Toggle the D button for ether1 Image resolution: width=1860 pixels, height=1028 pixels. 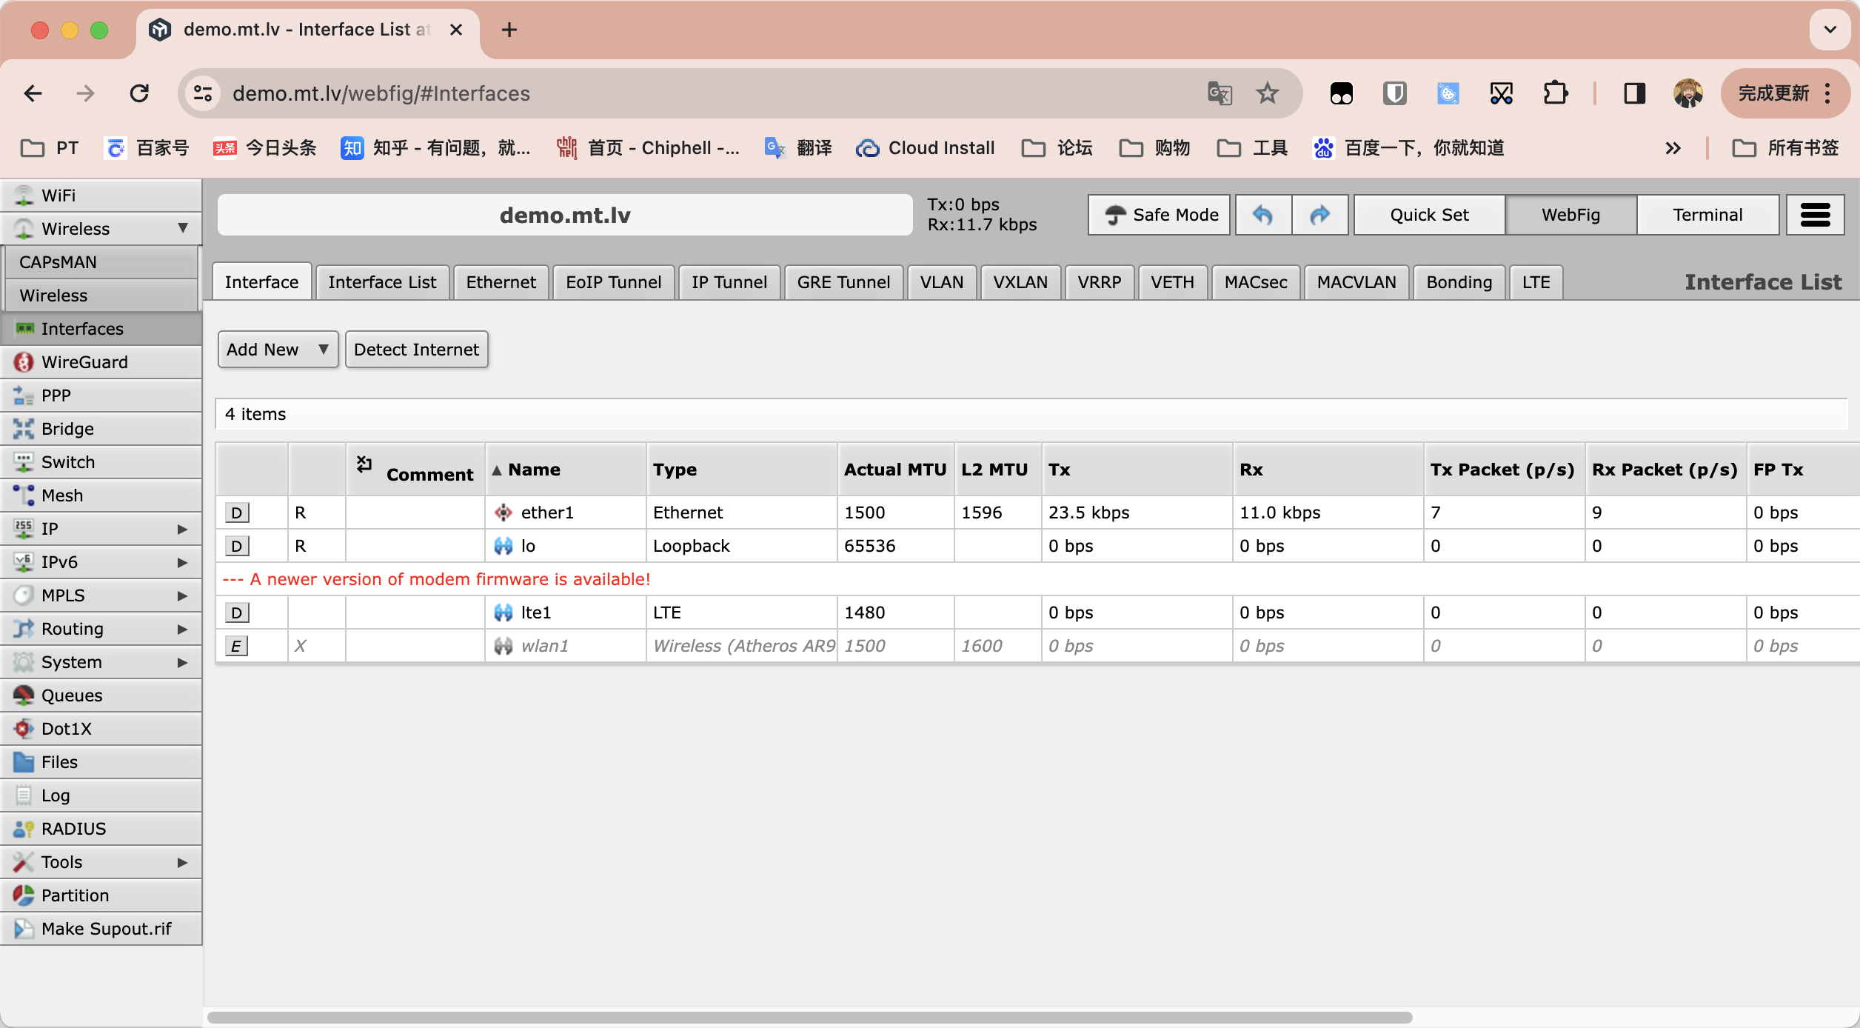(236, 513)
